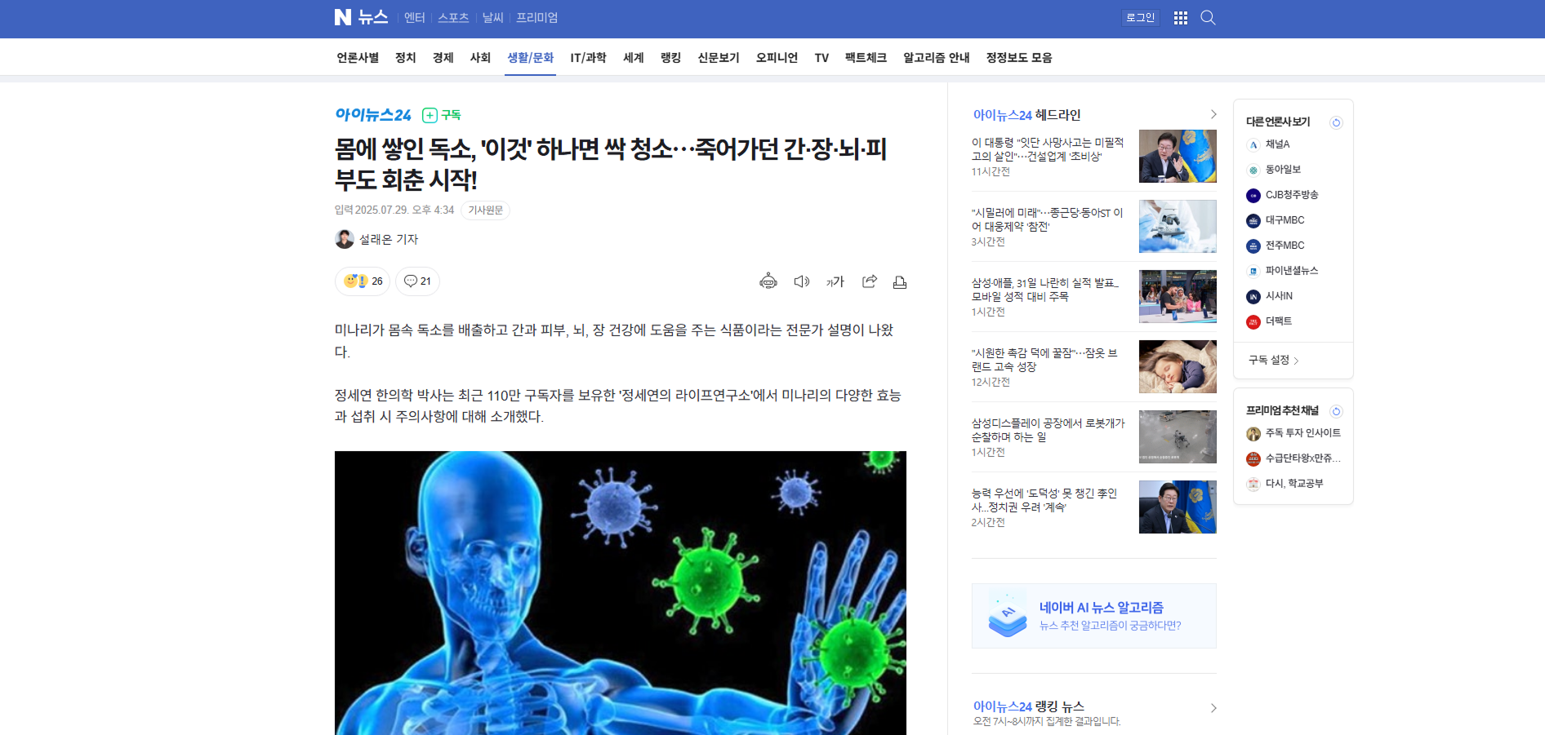This screenshot has height=735, width=1545.
Task: Refresh the 다른 언론사 보기 list
Action: [1336, 122]
